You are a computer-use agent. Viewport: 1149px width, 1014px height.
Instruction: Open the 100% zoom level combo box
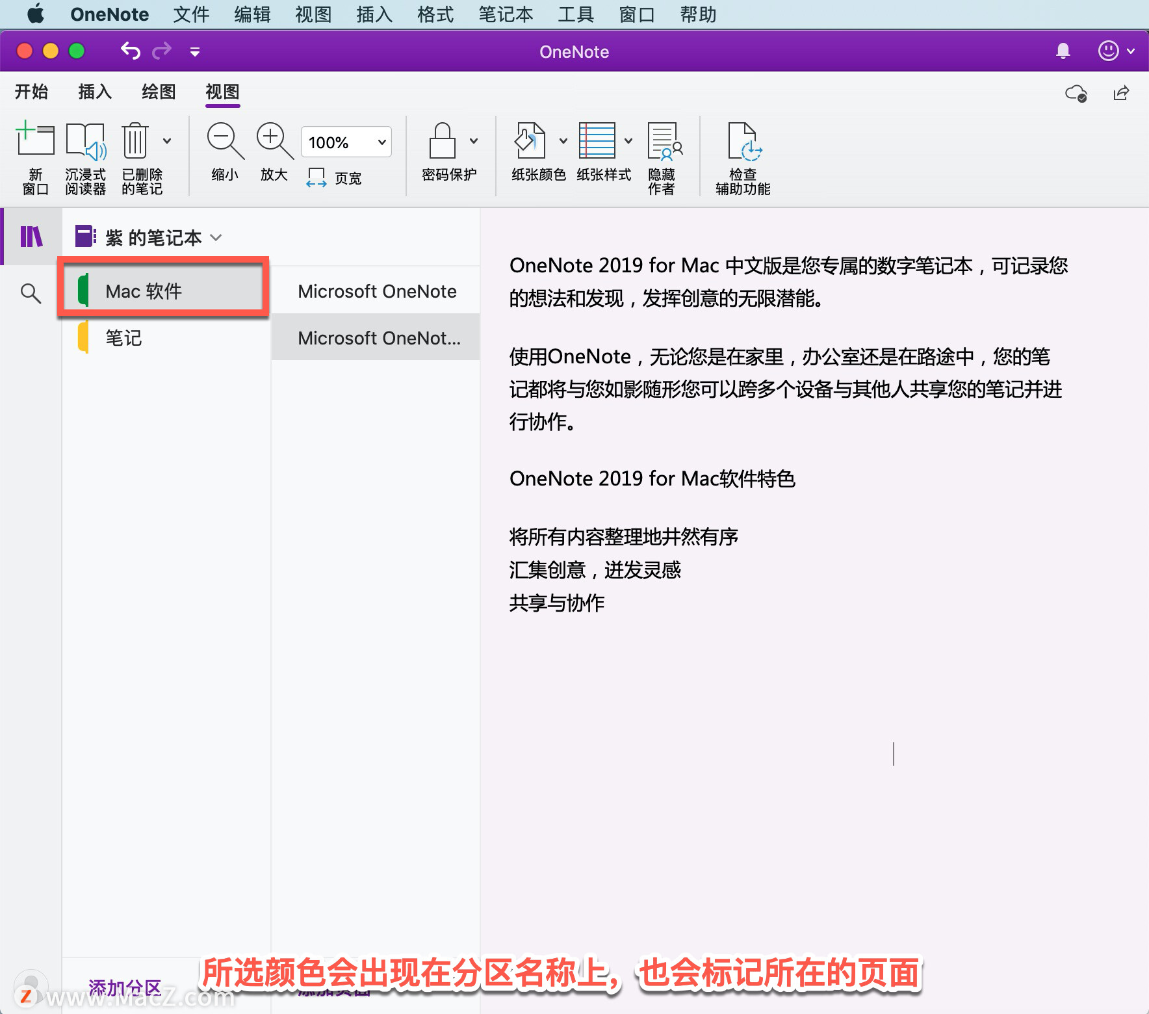coord(346,142)
